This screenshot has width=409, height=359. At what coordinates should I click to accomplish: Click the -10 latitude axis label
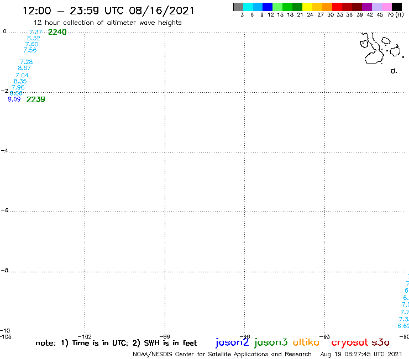[5, 331]
